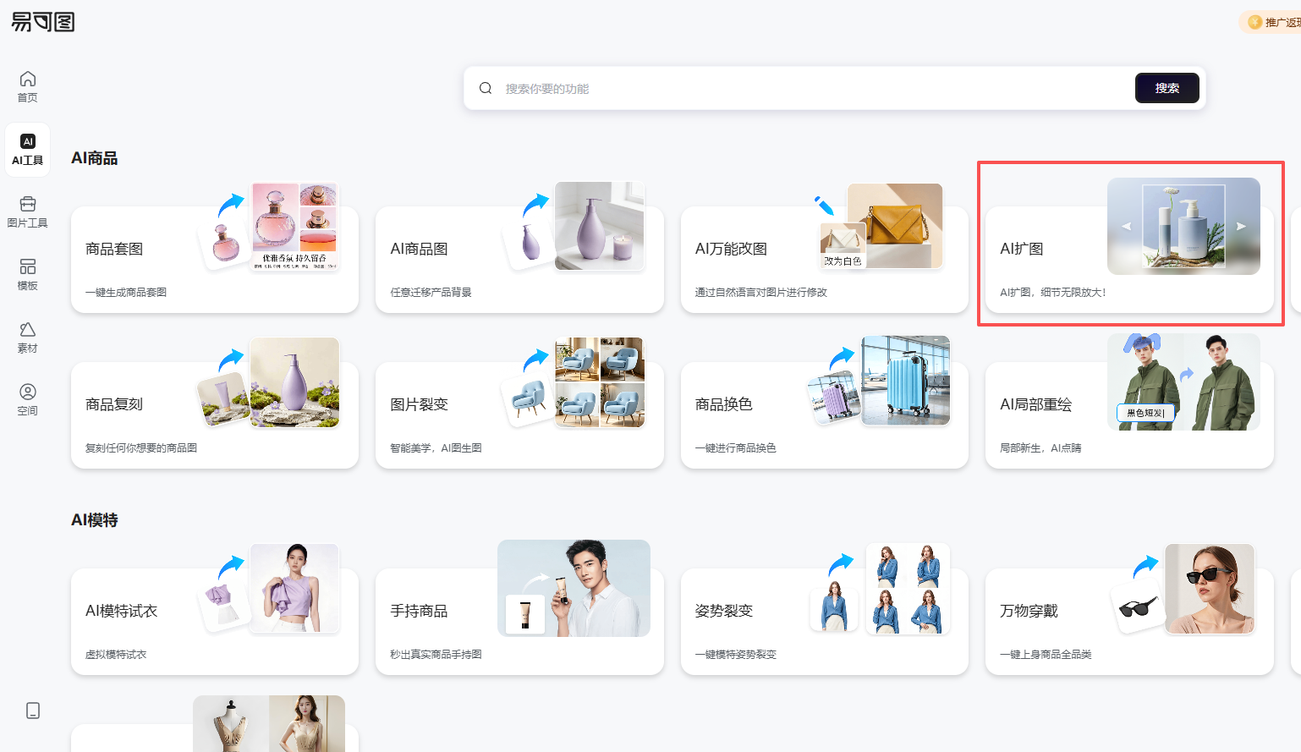Click the text 一键生成商品套图
This screenshot has width=1301, height=752.
point(126,293)
